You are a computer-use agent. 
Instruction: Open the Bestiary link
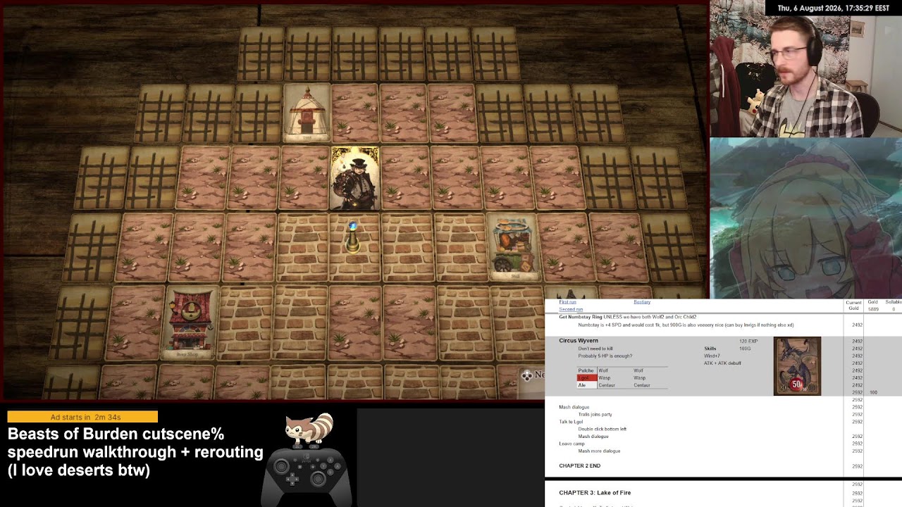tap(642, 302)
